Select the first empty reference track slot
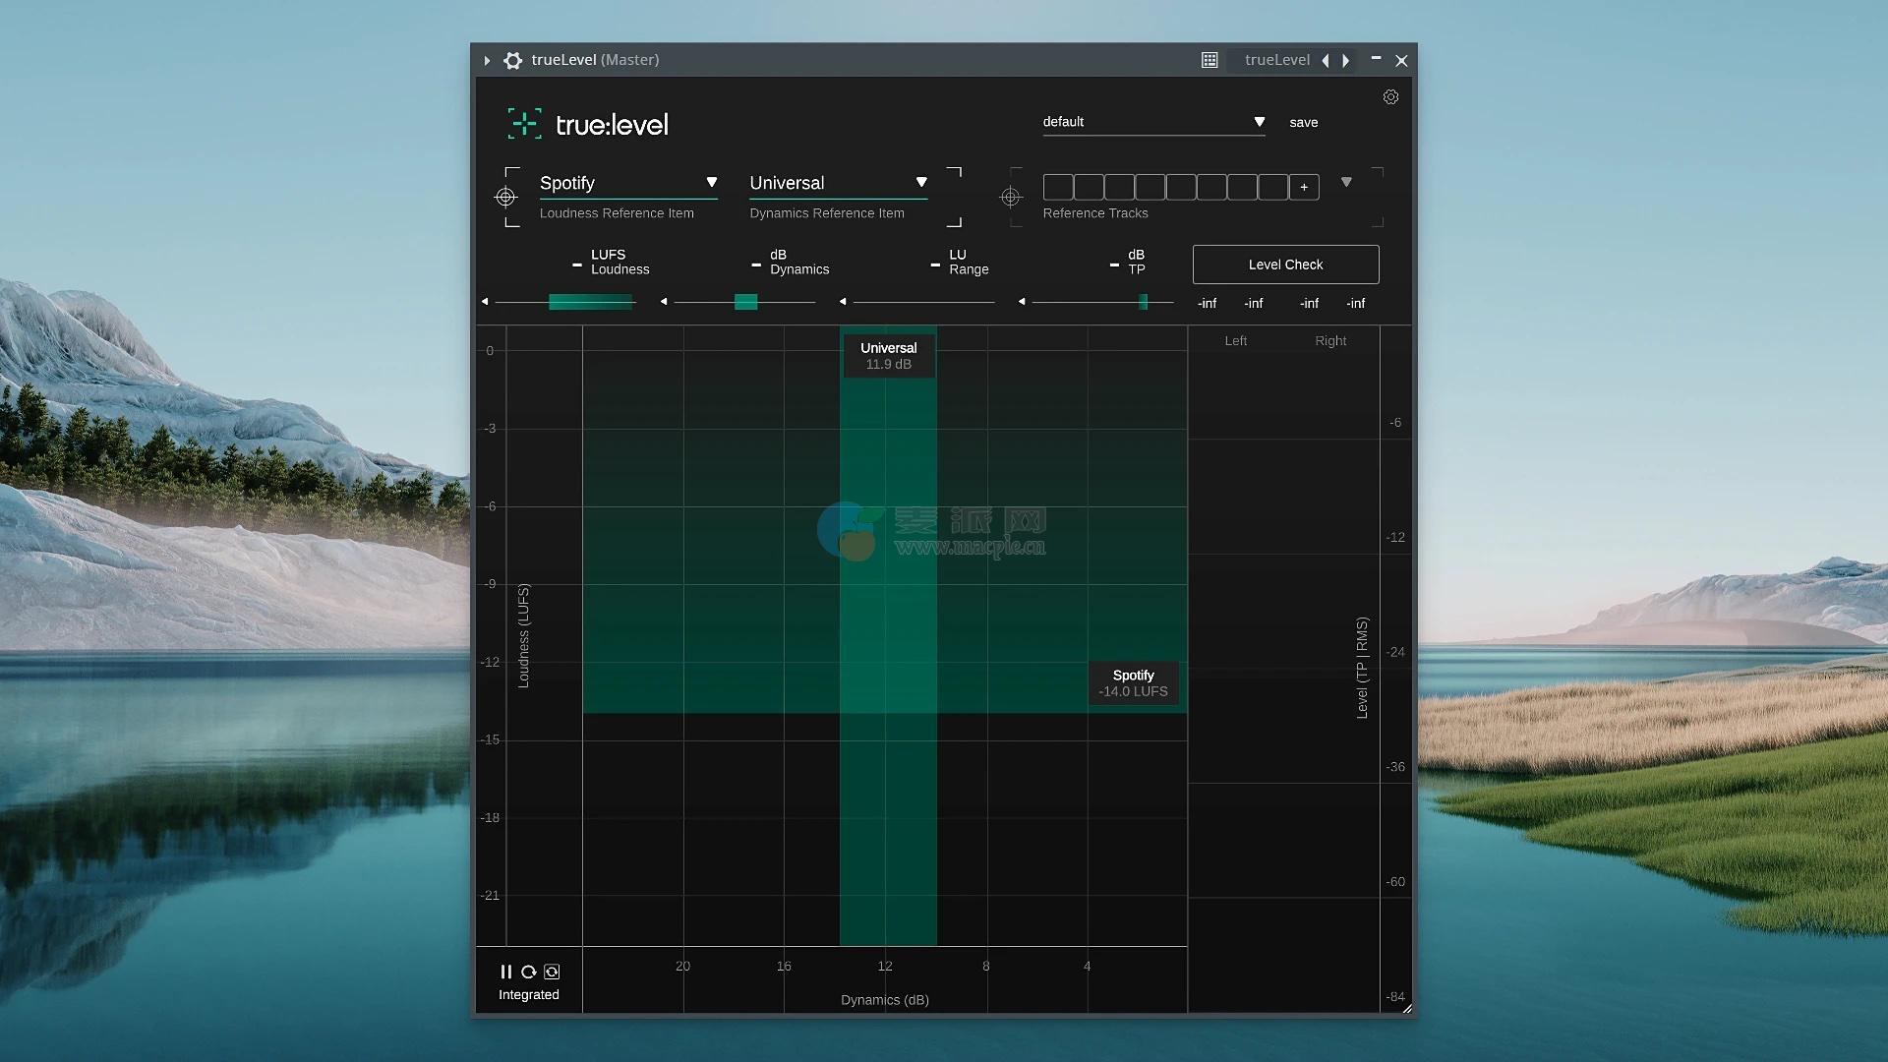Viewport: 1888px width, 1062px height. click(1058, 187)
